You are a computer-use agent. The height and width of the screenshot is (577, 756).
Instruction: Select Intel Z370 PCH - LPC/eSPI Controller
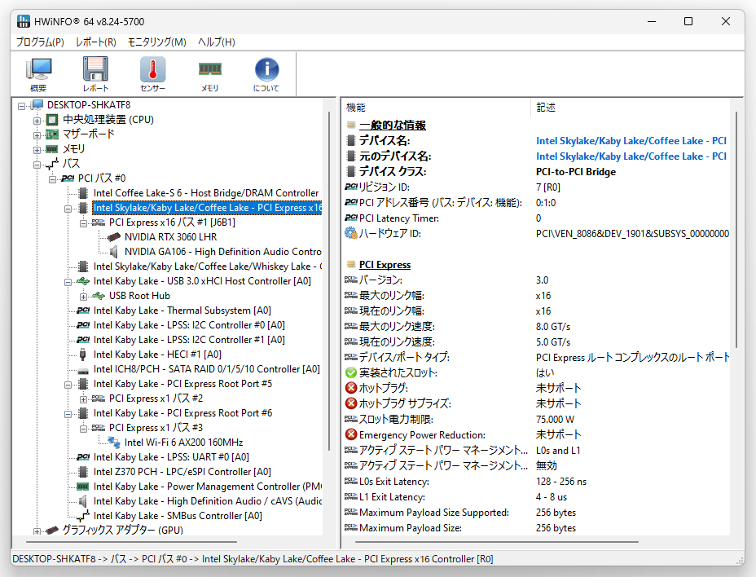[x=182, y=472]
